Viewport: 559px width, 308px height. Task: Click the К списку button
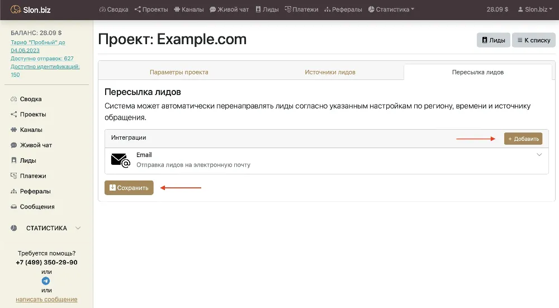534,40
